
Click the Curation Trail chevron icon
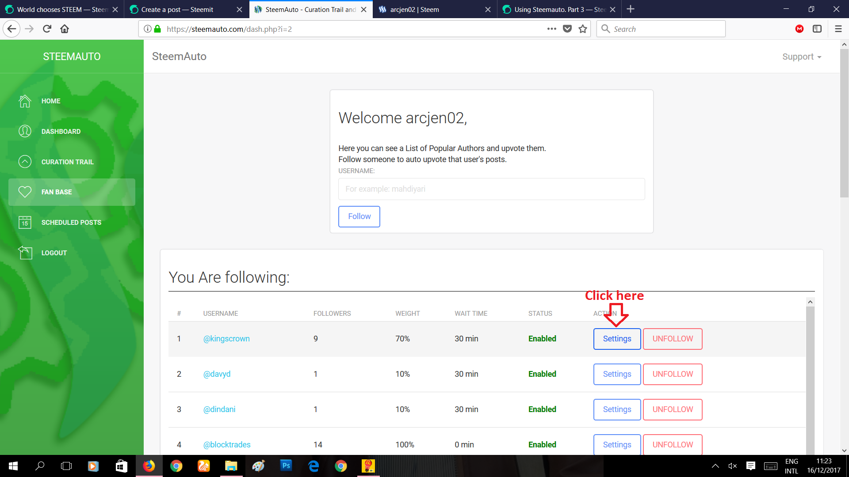[25, 162]
